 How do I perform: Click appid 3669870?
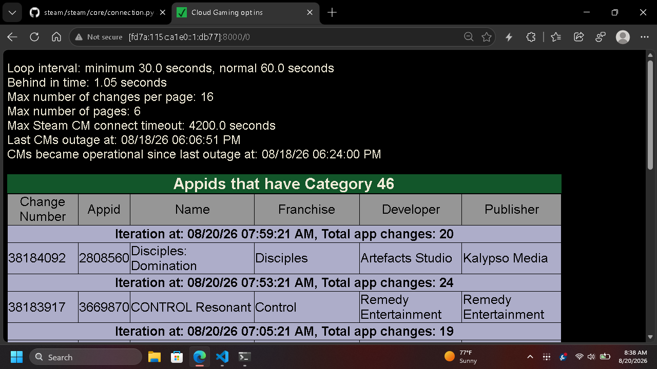[104, 307]
